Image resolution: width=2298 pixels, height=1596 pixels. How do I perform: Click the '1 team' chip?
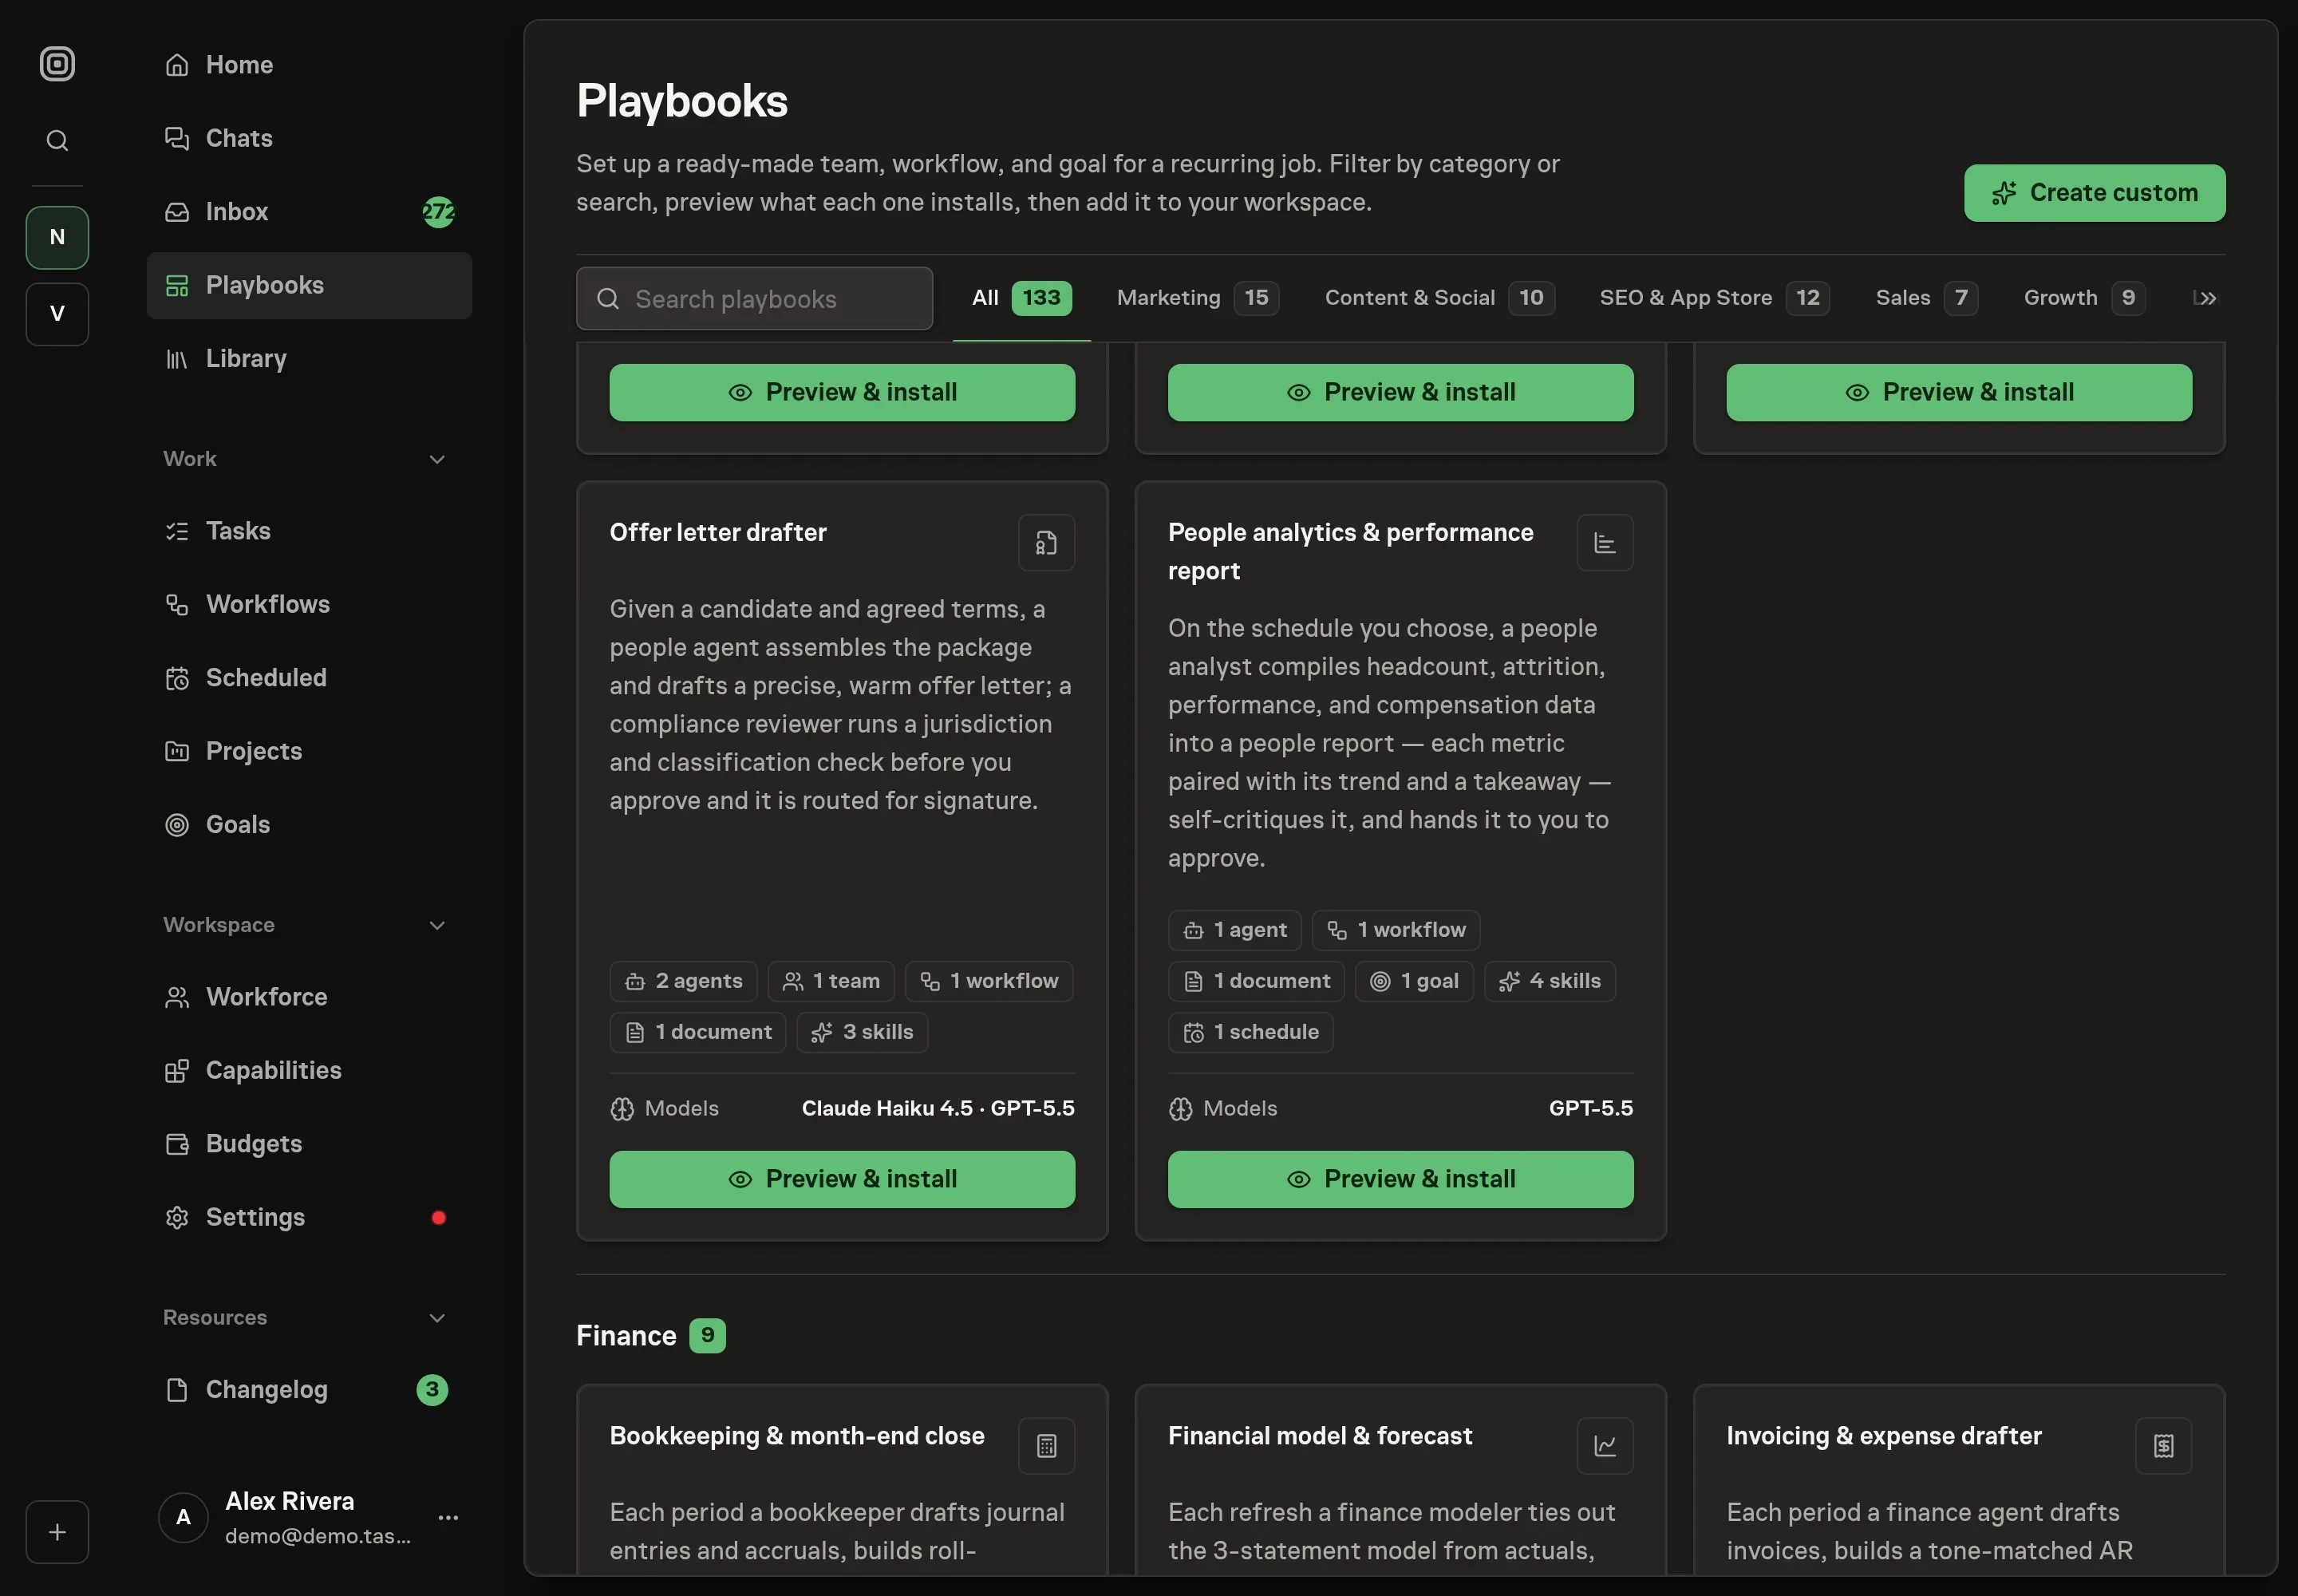(x=830, y=981)
